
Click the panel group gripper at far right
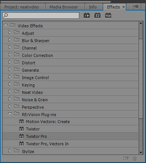pyautogui.click(x=143, y=7)
